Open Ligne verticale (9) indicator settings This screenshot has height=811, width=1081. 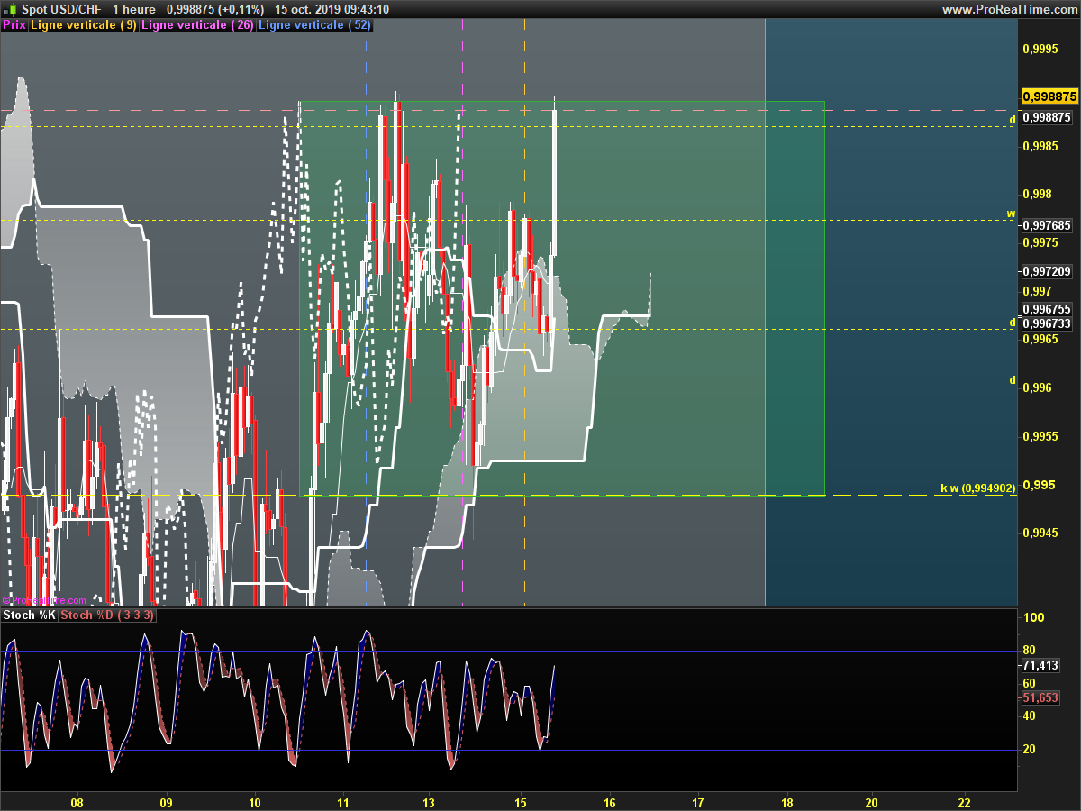pyautogui.click(x=84, y=25)
